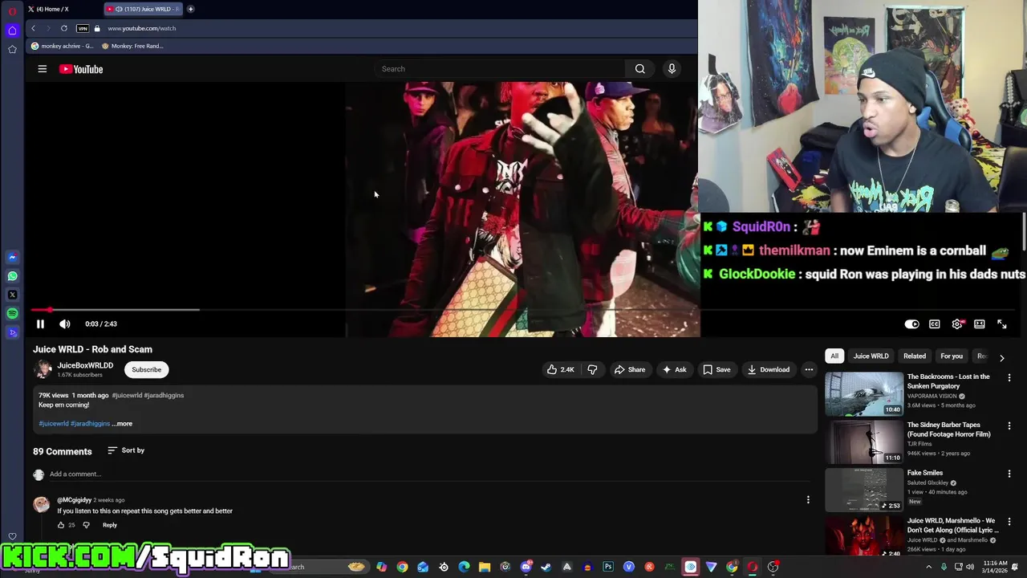Open options for the Fake Smiles suggestion

1009,474
